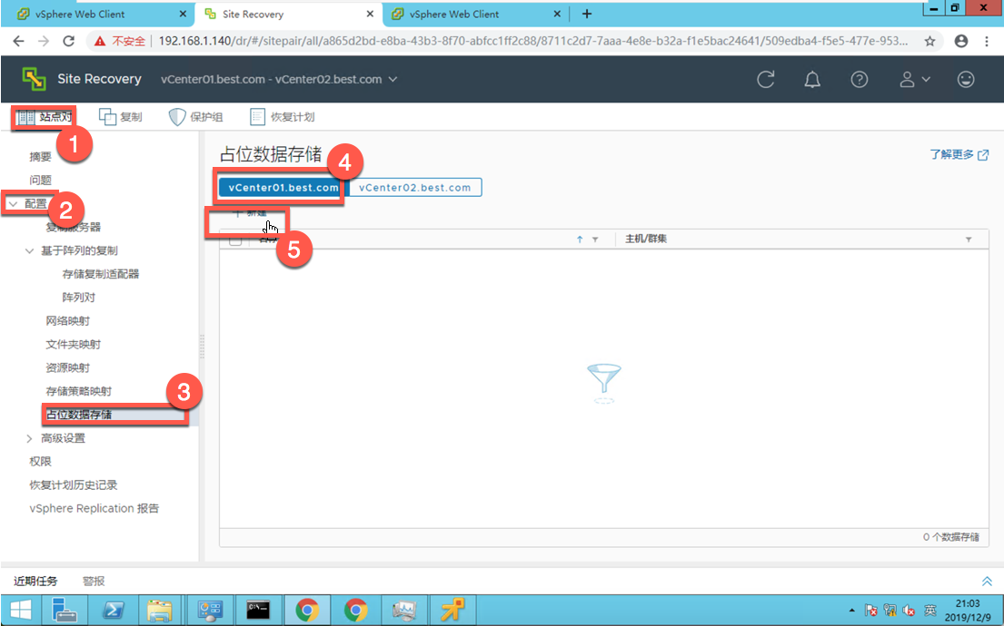Expand the 高级设置 node
1004x626 pixels.
(29, 438)
